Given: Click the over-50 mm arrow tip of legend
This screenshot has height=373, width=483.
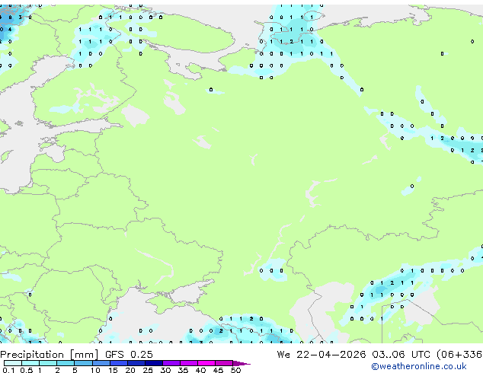Looking at the screenshot, I should 241,363.
